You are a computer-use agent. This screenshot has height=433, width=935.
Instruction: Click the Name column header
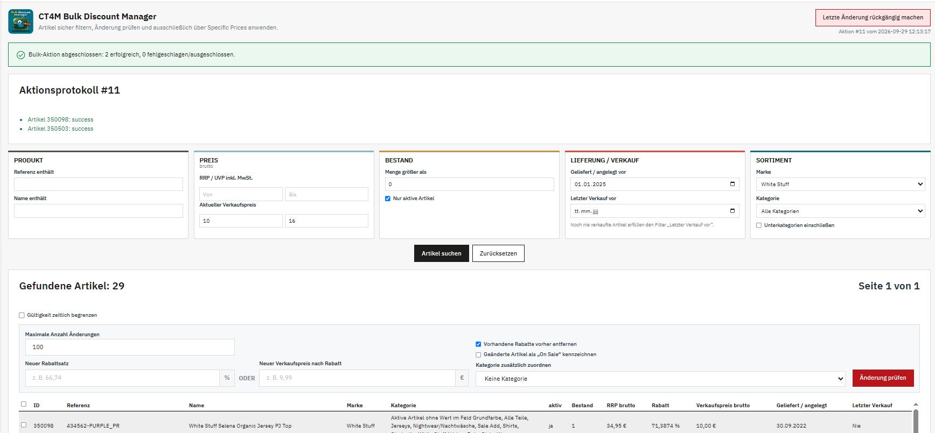pyautogui.click(x=197, y=406)
